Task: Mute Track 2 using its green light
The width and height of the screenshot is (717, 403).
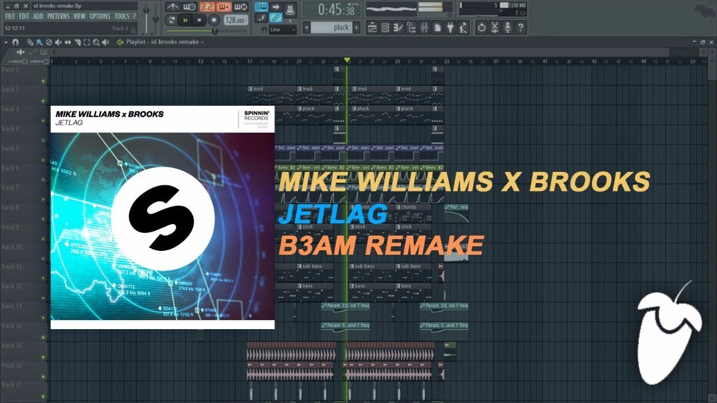Action: [x=43, y=101]
